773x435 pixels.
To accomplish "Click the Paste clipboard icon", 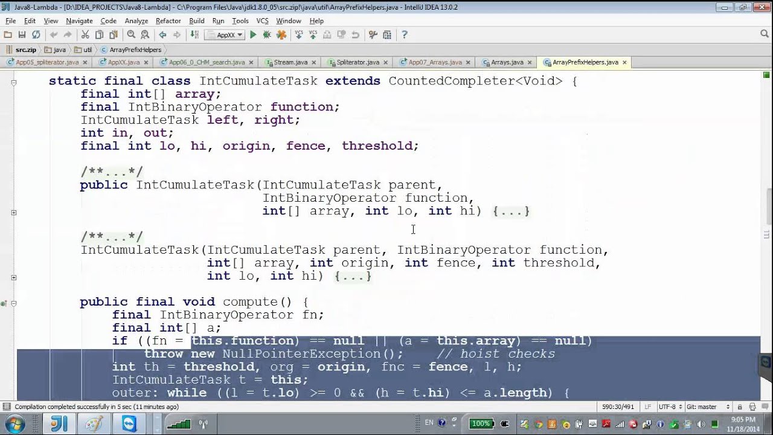I will pyautogui.click(x=113, y=35).
